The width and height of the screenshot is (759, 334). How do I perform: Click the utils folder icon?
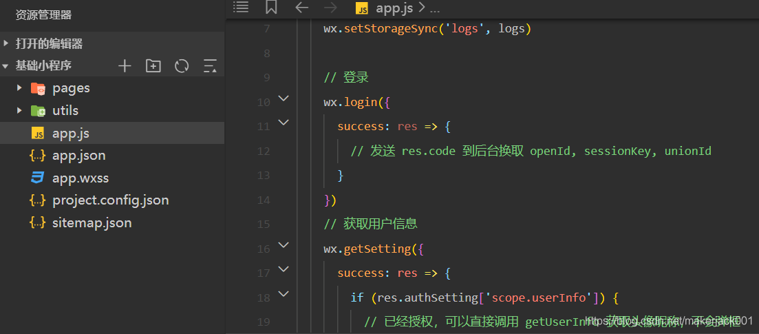(x=38, y=110)
